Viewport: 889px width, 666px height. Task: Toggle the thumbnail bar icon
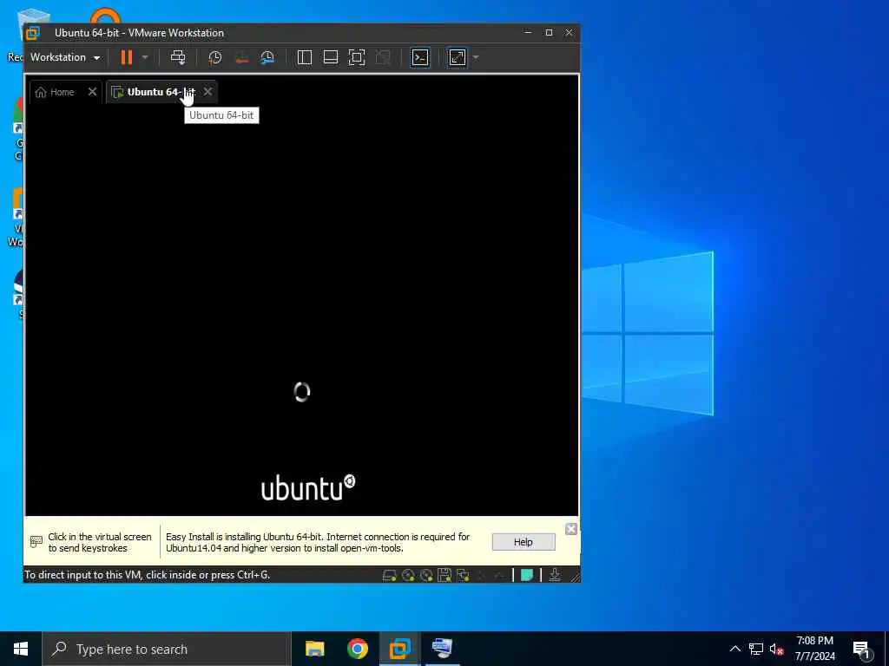pyautogui.click(x=331, y=57)
